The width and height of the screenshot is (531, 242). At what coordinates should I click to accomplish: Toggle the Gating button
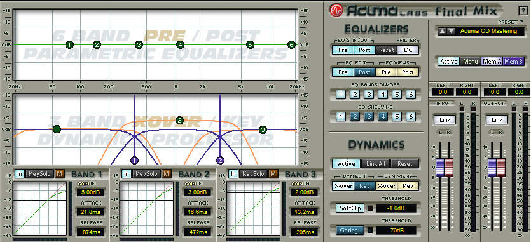(x=350, y=231)
